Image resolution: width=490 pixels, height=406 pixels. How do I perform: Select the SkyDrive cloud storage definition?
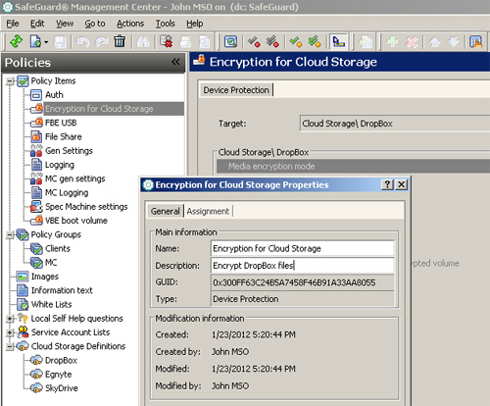click(x=62, y=388)
